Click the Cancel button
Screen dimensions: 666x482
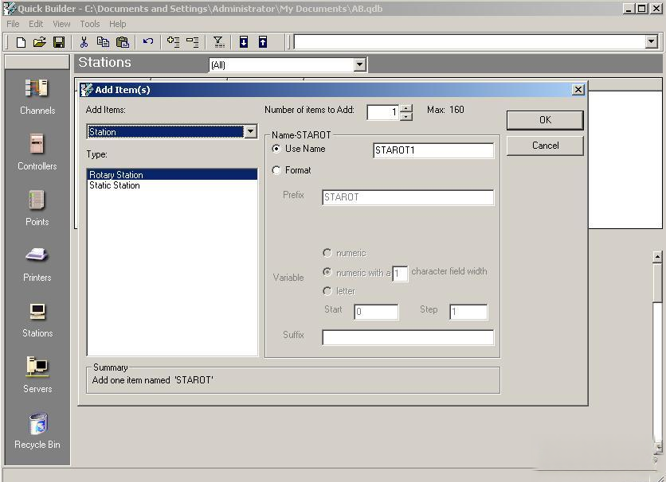point(545,146)
